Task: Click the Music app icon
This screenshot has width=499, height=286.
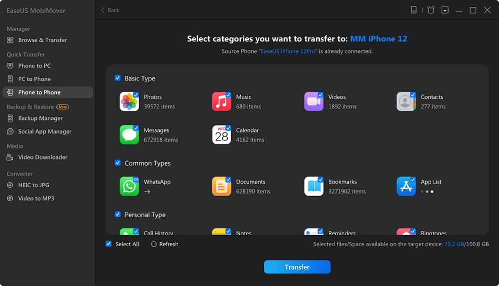Action: tap(222, 102)
